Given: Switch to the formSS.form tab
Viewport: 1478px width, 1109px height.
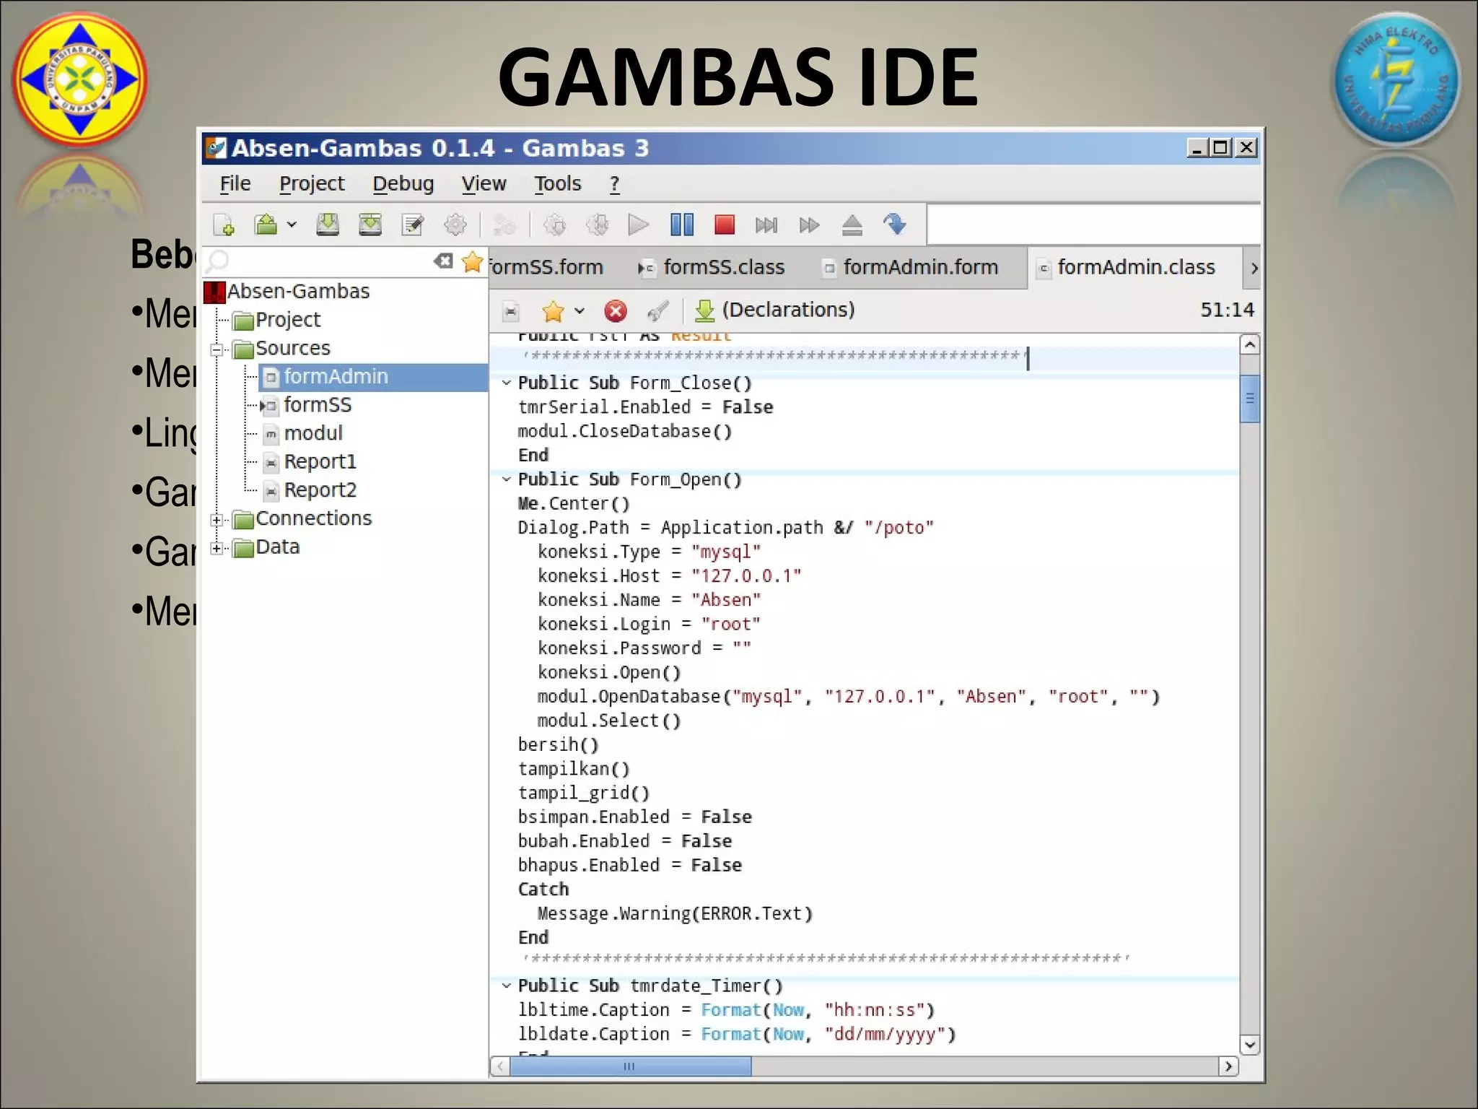Looking at the screenshot, I should (x=546, y=267).
